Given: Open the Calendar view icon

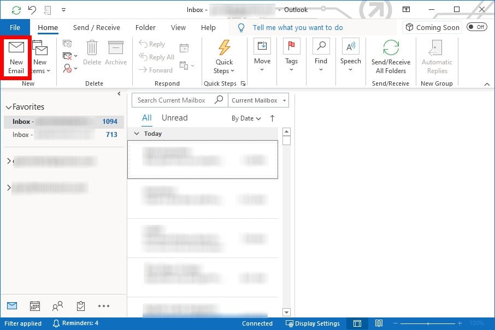Looking at the screenshot, I should click(x=34, y=306).
